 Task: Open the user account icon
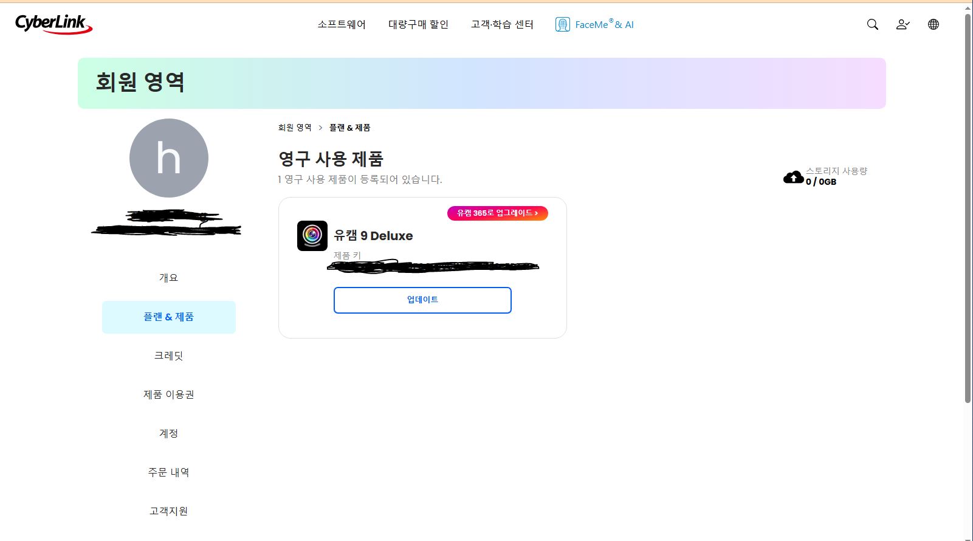tap(903, 24)
